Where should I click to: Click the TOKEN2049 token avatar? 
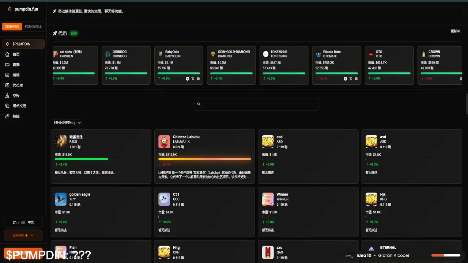[x=266, y=54]
